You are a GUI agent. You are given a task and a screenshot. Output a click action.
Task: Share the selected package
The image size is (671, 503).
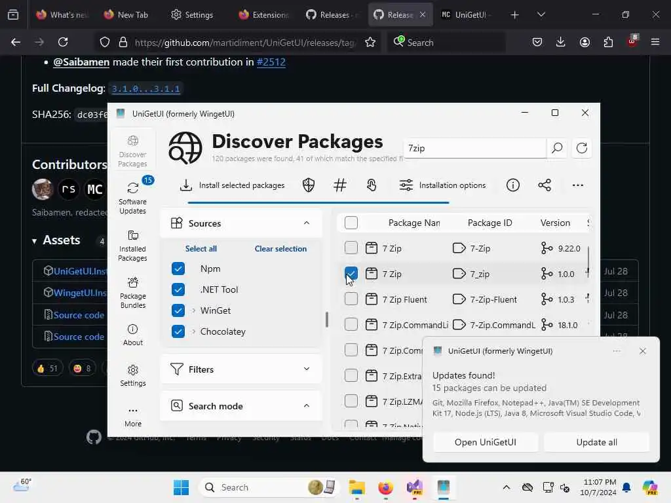tap(545, 185)
